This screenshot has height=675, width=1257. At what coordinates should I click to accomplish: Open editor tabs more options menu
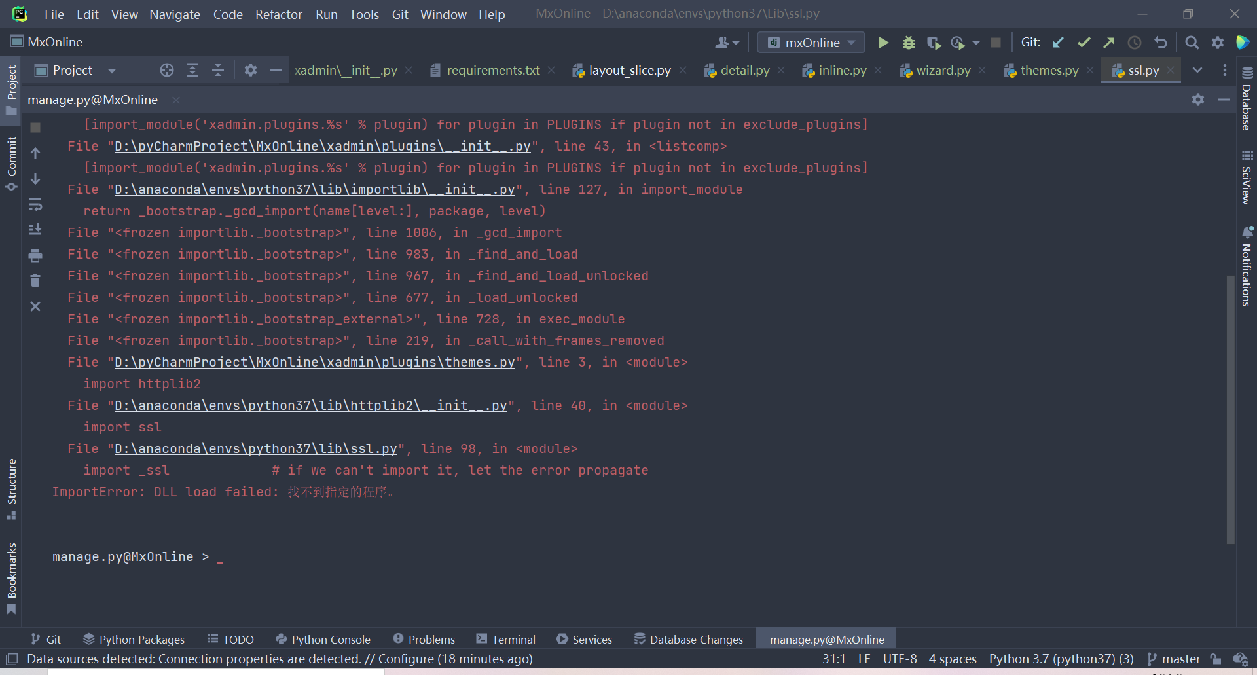(x=1225, y=70)
